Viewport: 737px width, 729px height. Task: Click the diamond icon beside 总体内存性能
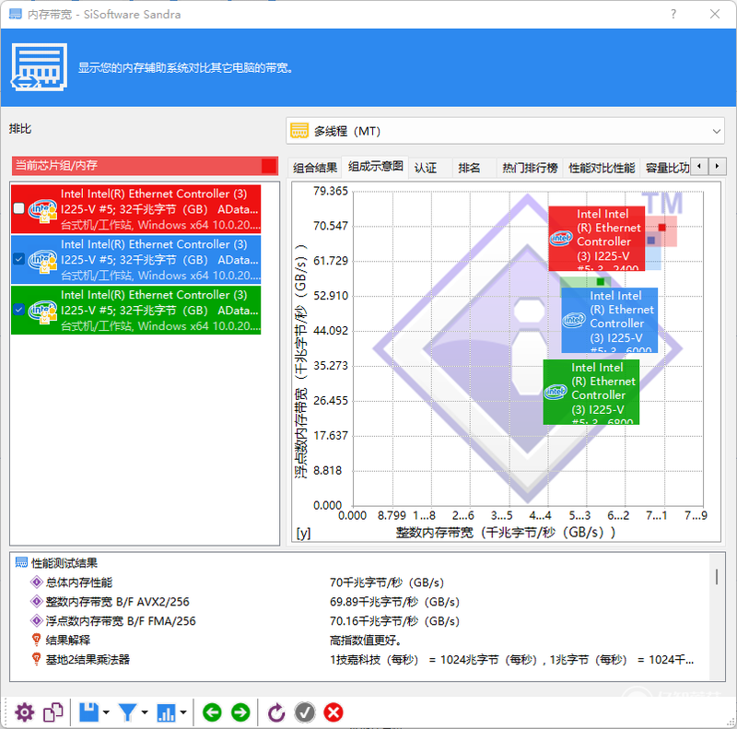click(x=36, y=582)
